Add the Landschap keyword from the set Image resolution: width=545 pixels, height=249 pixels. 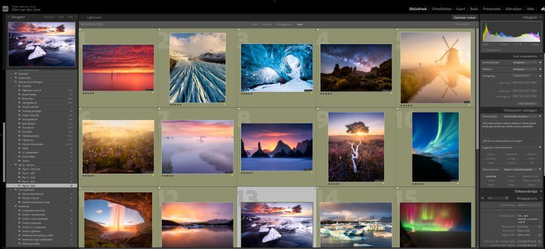pos(491,176)
